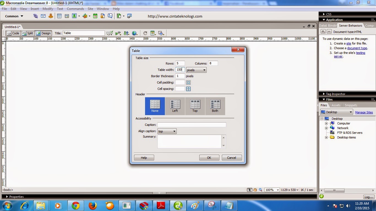This screenshot has height=211, width=376.
Task: Open the Validate Markup icon menu
Action: [110, 33]
